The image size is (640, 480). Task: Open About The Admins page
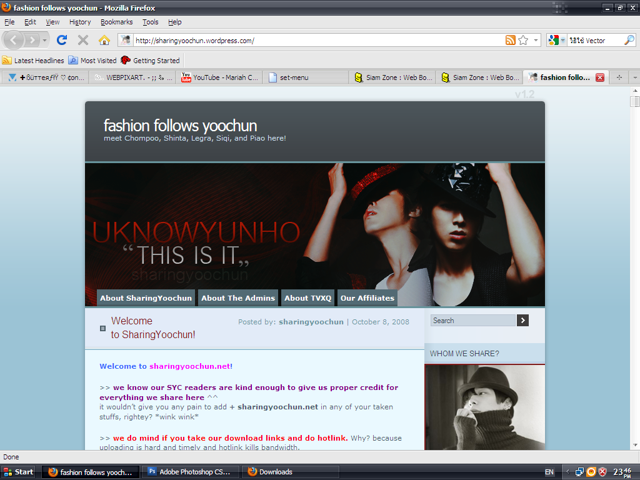point(238,298)
